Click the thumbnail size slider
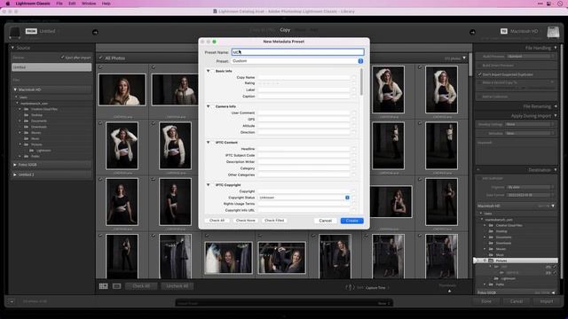The width and height of the screenshot is (568, 319). (x=450, y=291)
